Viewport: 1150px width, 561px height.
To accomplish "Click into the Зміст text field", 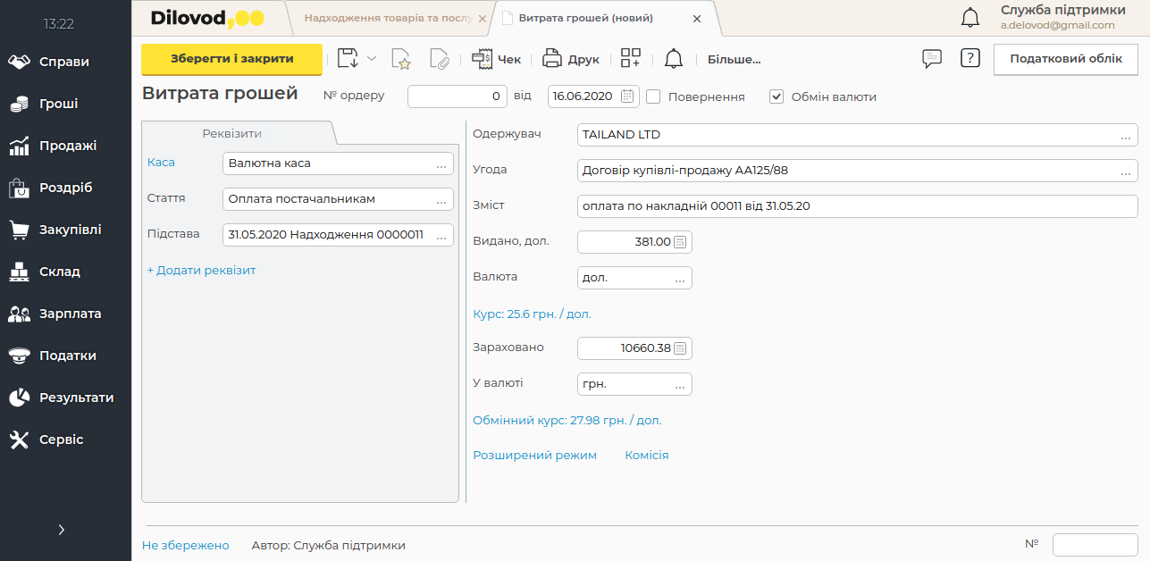I will [858, 206].
